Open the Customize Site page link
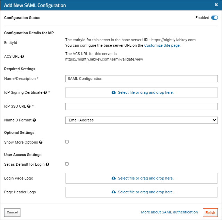This screenshot has height=220, width=222. click(x=162, y=45)
